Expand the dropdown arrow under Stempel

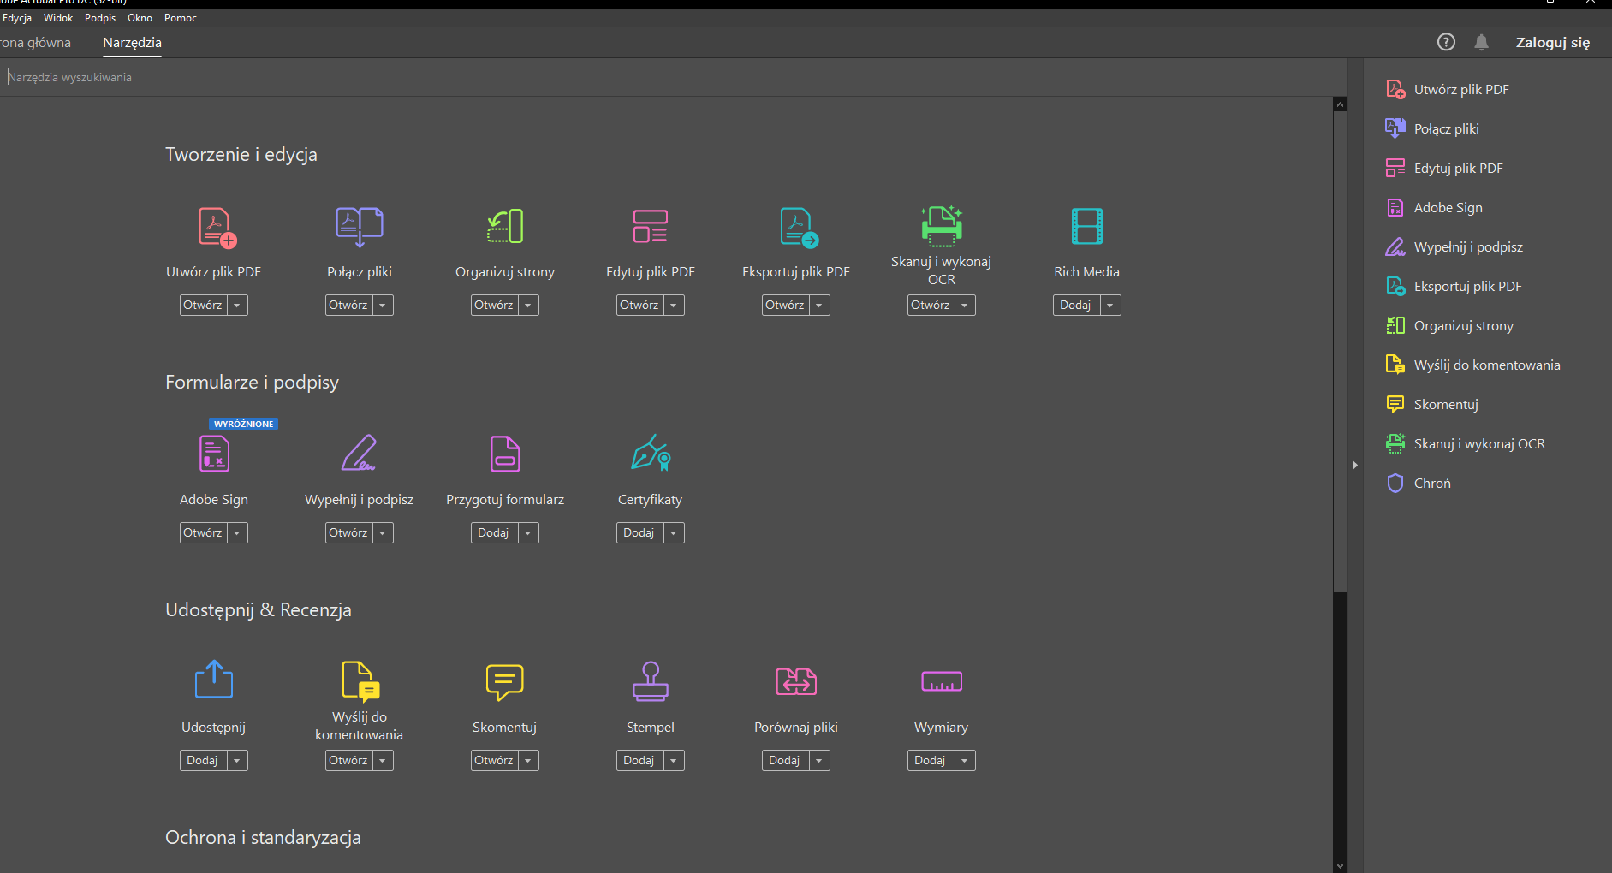tap(674, 760)
